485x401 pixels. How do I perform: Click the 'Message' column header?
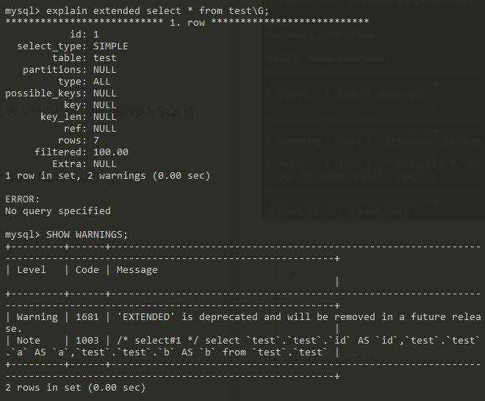137,269
